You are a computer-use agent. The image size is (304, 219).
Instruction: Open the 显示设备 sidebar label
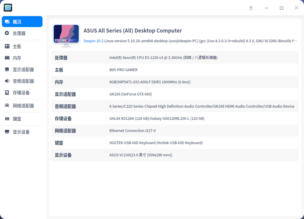tap(21, 132)
